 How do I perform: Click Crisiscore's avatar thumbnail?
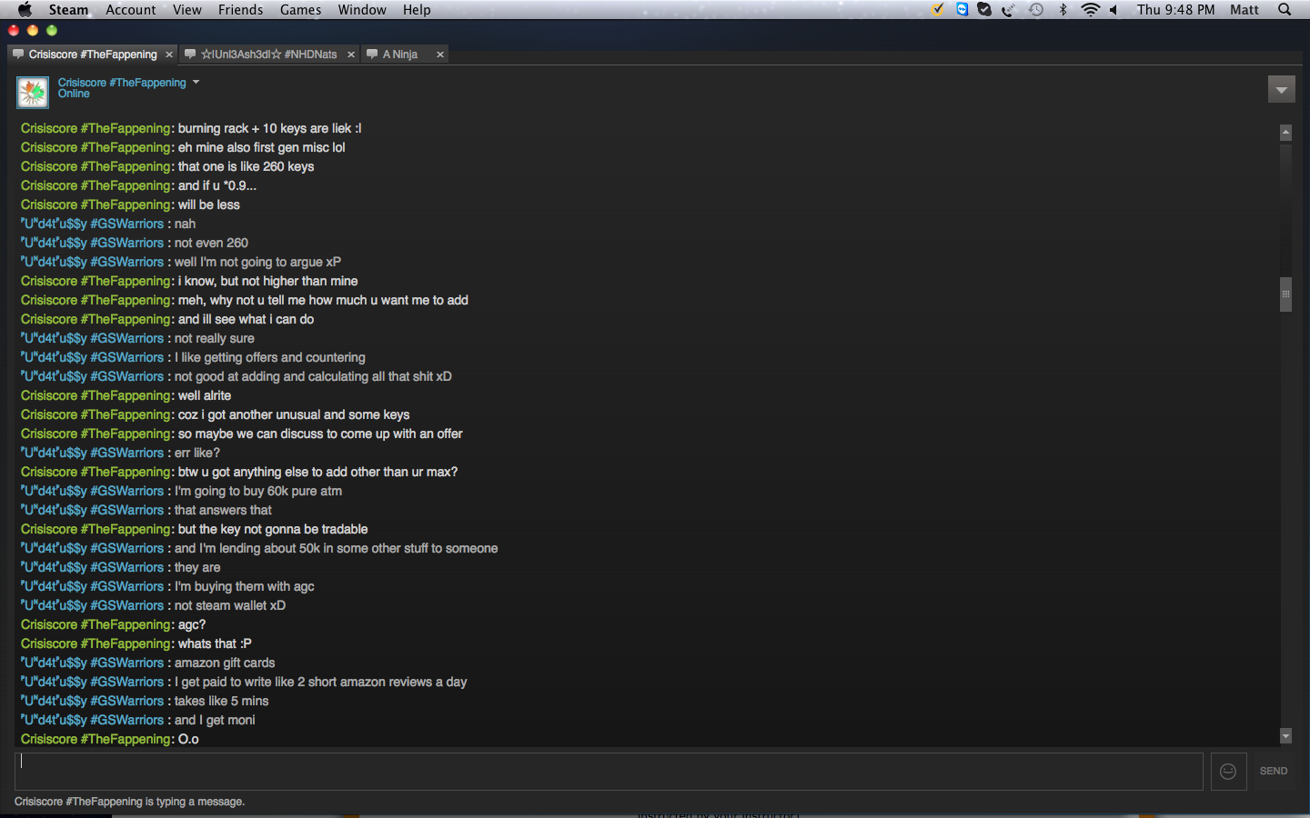pyautogui.click(x=33, y=92)
